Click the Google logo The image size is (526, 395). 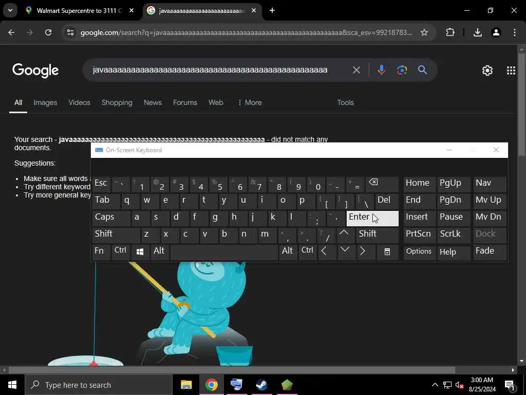(x=35, y=70)
